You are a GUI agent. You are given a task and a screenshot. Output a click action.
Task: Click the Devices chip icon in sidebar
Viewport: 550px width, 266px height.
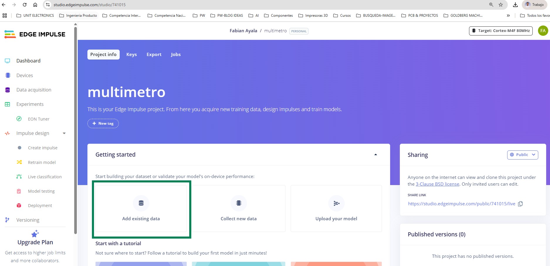8,75
